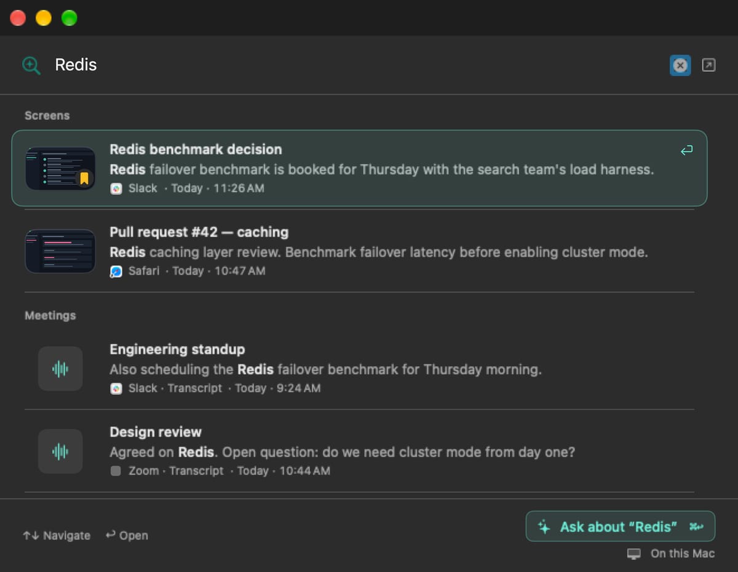738x572 pixels.
Task: Click Slack icon under Redis benchmark decision
Action: [x=116, y=189]
